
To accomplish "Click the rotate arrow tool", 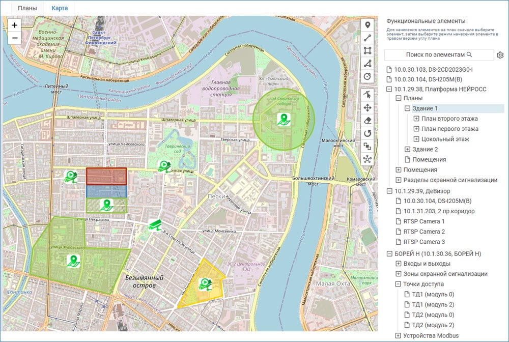I will point(367,133).
